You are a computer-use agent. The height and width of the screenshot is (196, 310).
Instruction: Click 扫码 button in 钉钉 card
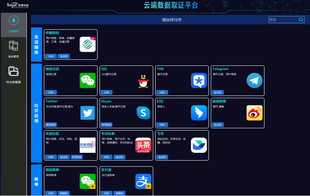(162, 124)
